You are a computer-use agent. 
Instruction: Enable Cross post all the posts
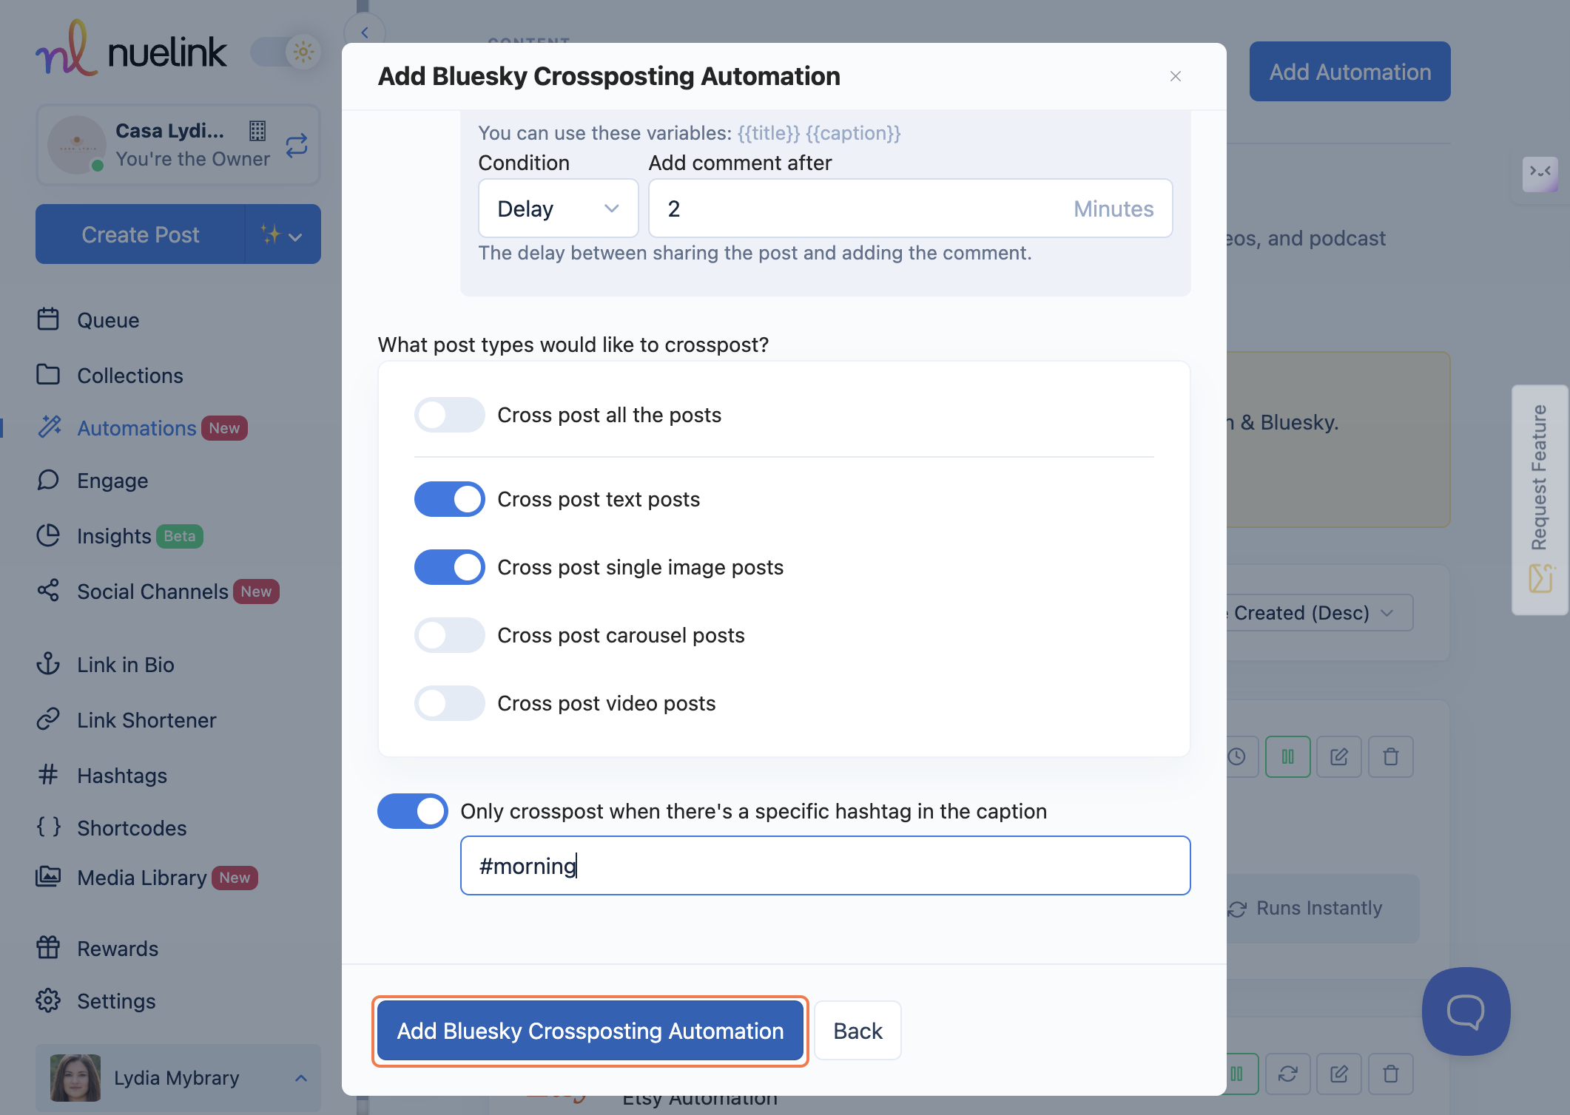[x=449, y=415]
